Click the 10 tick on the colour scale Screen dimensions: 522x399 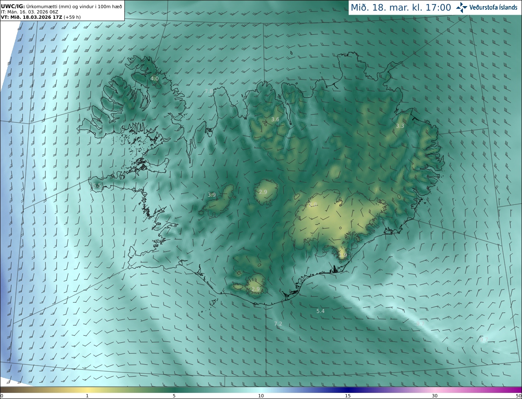pos(261,396)
